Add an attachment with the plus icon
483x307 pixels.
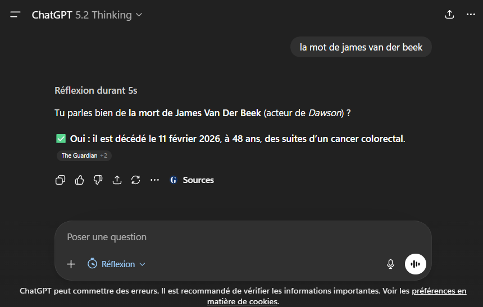click(71, 264)
